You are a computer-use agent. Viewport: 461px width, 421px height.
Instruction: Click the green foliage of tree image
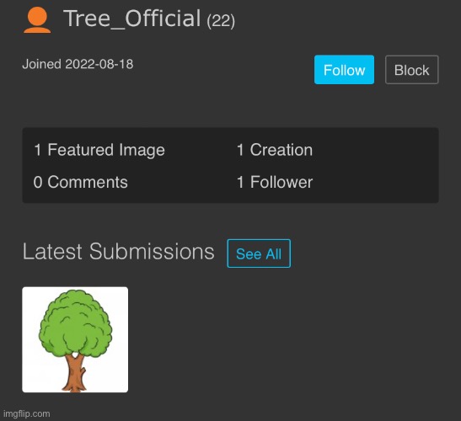[76, 323]
